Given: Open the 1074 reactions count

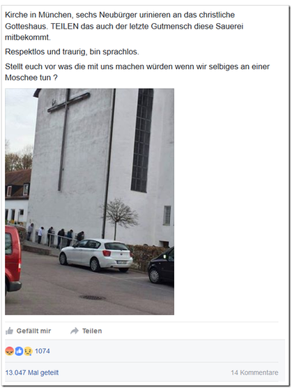Looking at the screenshot, I should click(43, 351).
